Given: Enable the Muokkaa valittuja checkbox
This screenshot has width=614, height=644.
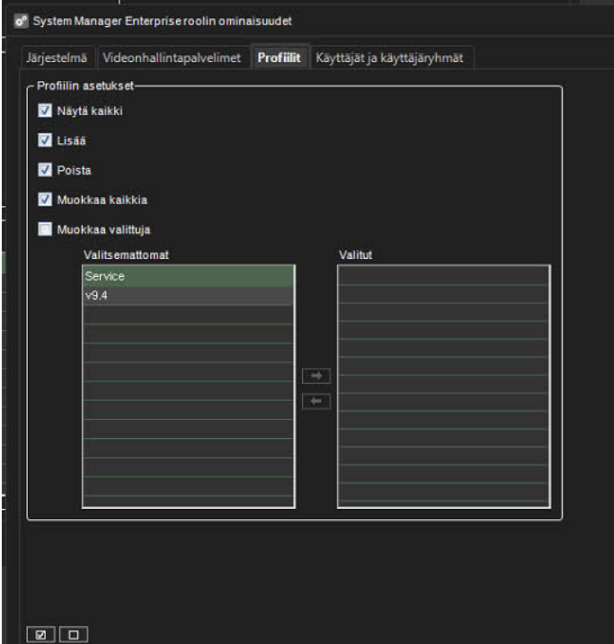Looking at the screenshot, I should point(45,228).
